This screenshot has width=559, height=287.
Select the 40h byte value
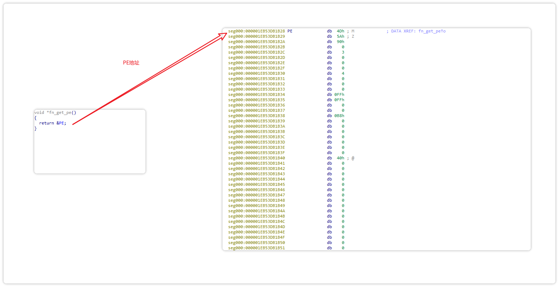point(340,158)
